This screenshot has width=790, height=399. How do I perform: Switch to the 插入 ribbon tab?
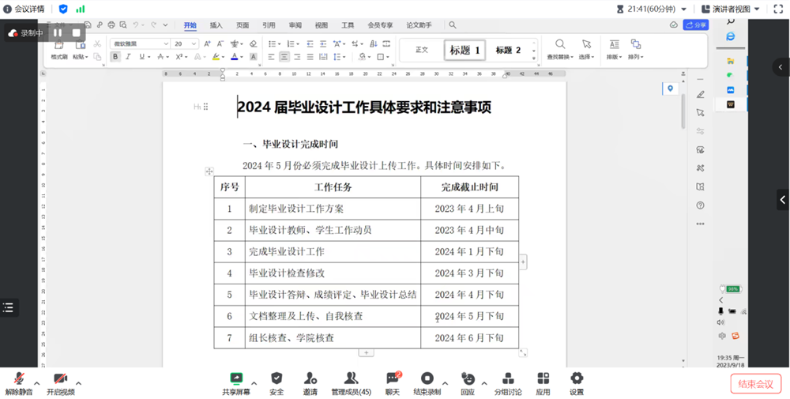coord(216,25)
